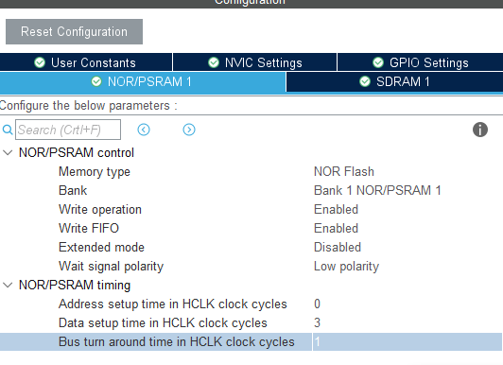Select the Memory type parameter label

point(95,172)
